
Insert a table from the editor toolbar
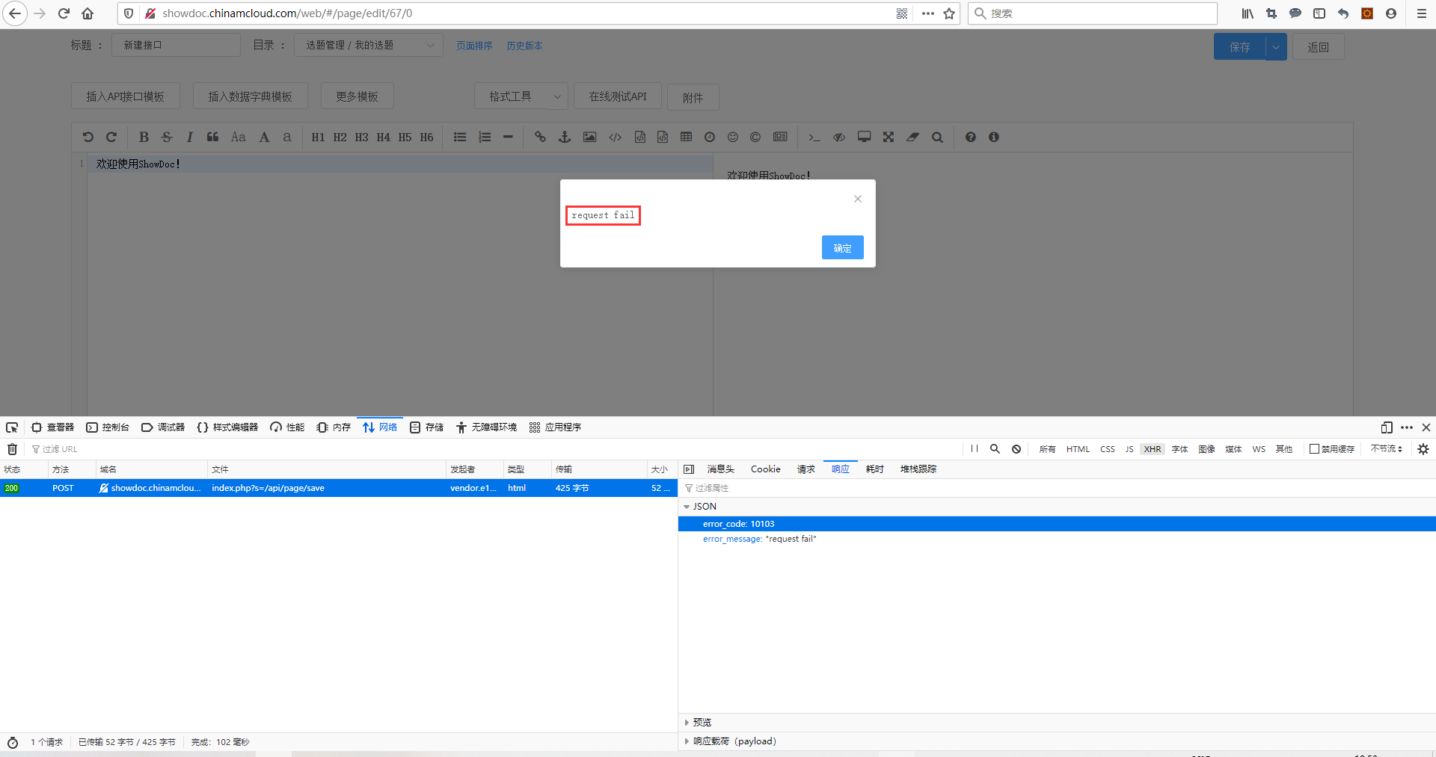click(x=686, y=137)
